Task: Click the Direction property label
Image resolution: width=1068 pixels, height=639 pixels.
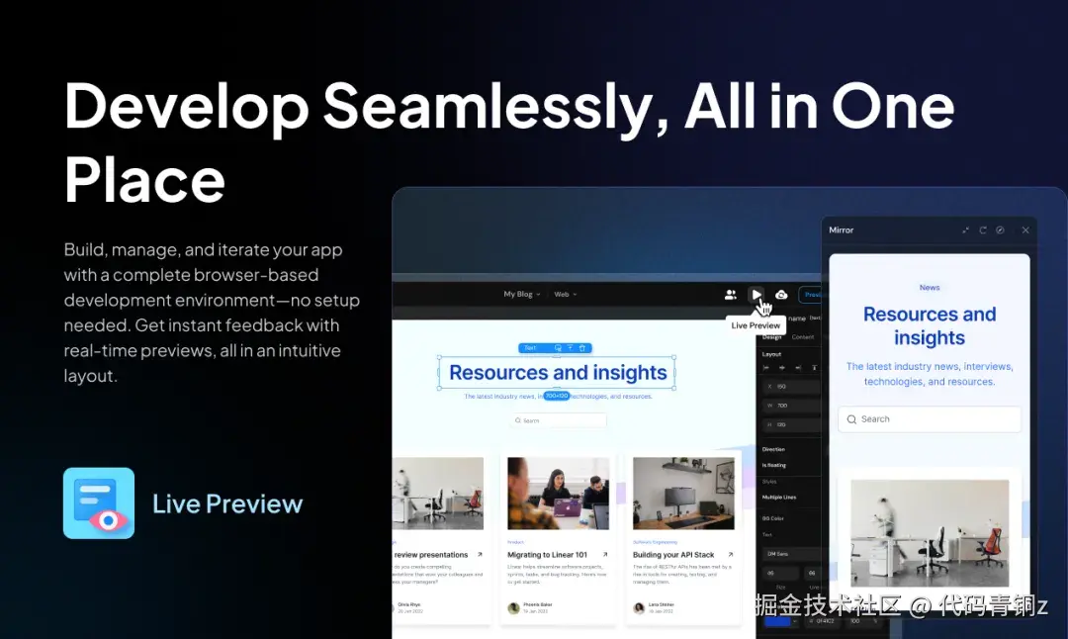Action: (x=773, y=450)
